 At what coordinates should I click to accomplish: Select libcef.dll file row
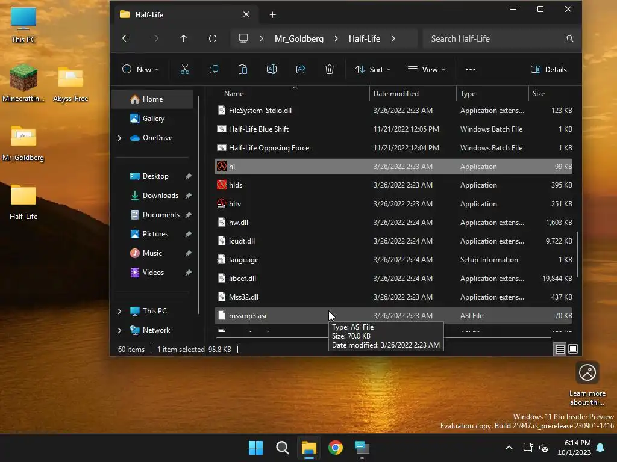tap(393, 278)
